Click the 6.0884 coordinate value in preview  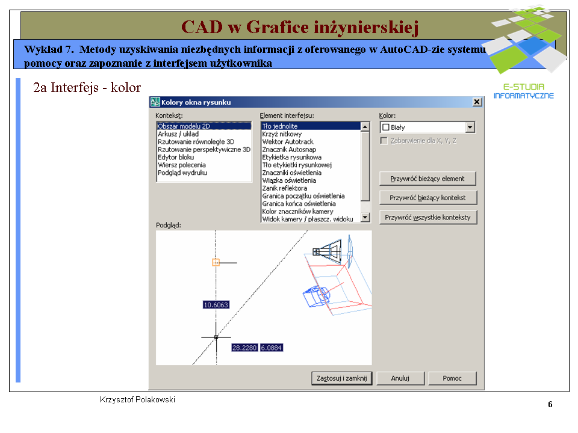272,348
